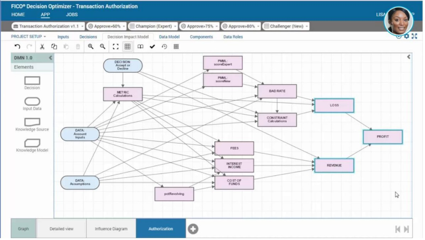Select the DATA Account Inputs node

(x=80, y=134)
